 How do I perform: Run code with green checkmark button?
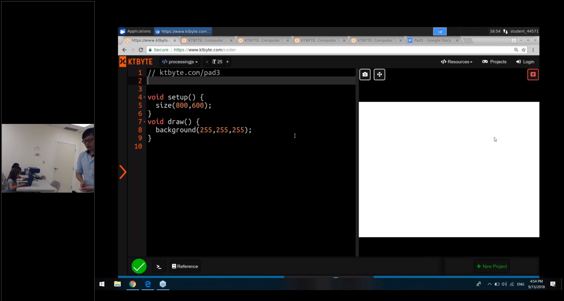139,266
